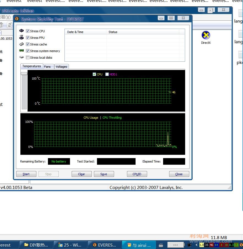The width and height of the screenshot is (243, 249).
Task: Click the keyboard tray icon in the taskbar
Action: [161, 245]
